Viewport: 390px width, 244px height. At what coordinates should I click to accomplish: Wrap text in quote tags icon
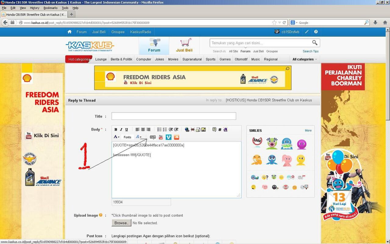coord(214,130)
